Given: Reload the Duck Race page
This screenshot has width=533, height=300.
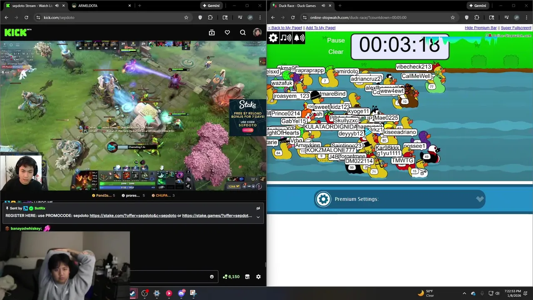Looking at the screenshot, I should pos(293,17).
